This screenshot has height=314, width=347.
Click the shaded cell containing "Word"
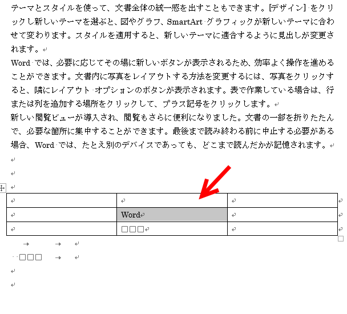(x=172, y=215)
